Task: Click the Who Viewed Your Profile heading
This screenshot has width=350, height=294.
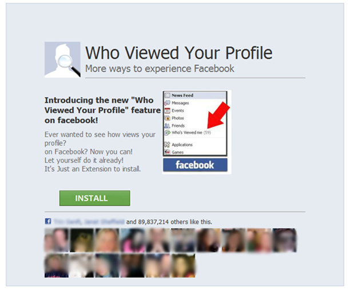Action: click(x=179, y=53)
